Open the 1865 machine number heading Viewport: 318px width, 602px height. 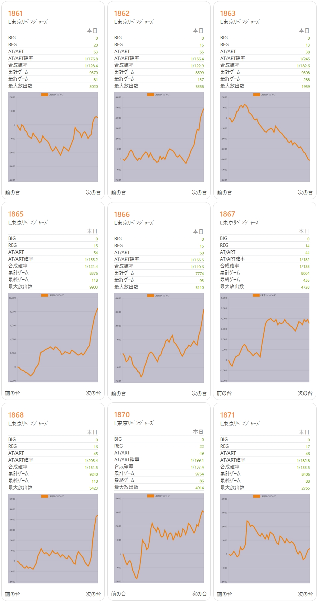(16, 214)
